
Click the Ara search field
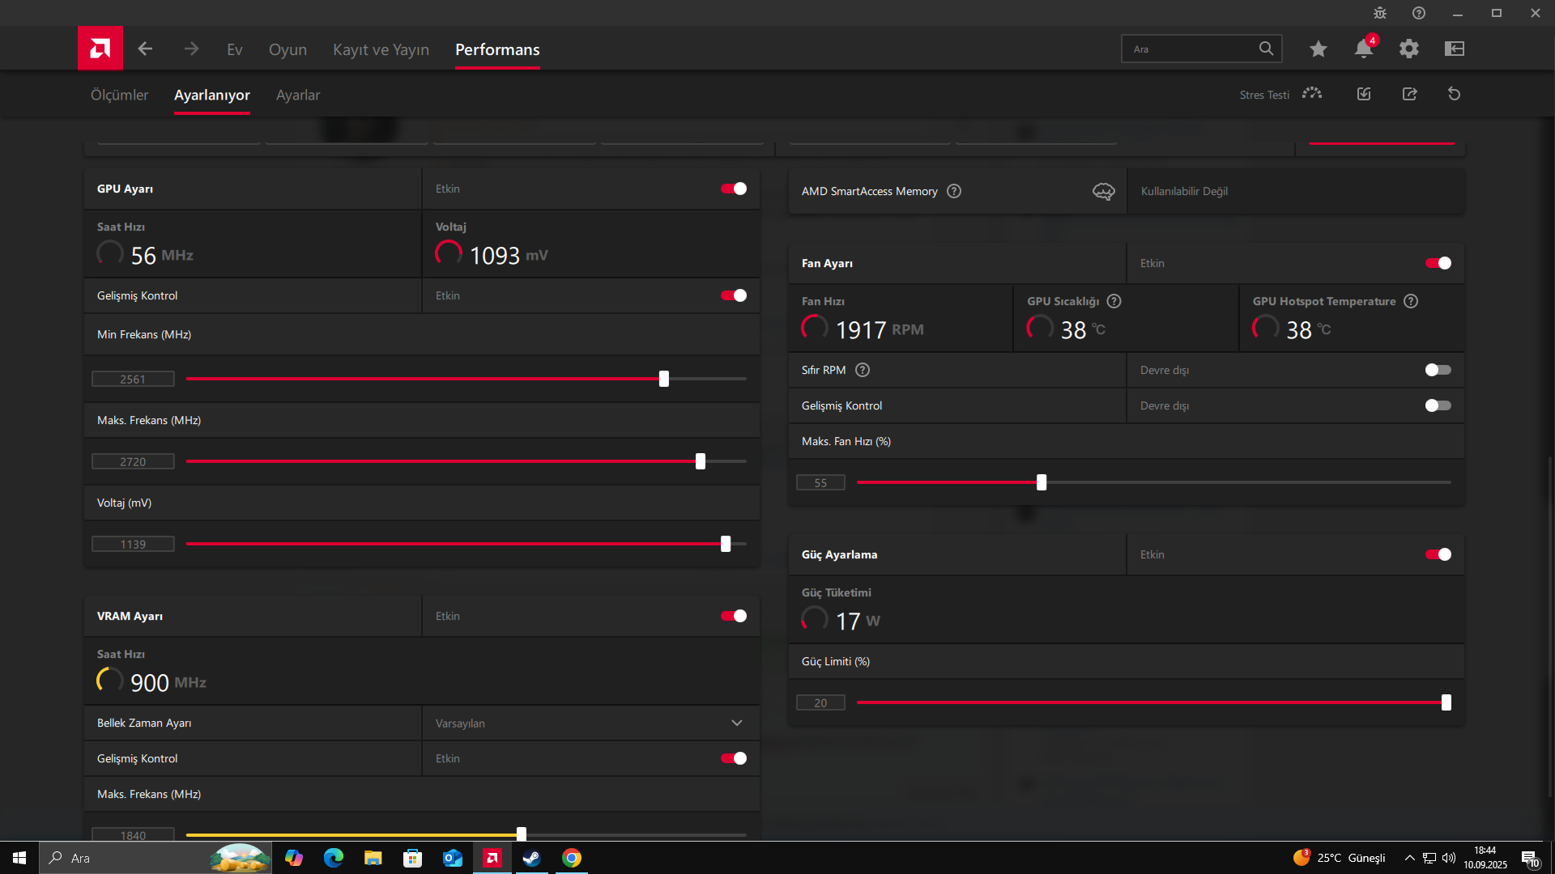click(x=1191, y=49)
